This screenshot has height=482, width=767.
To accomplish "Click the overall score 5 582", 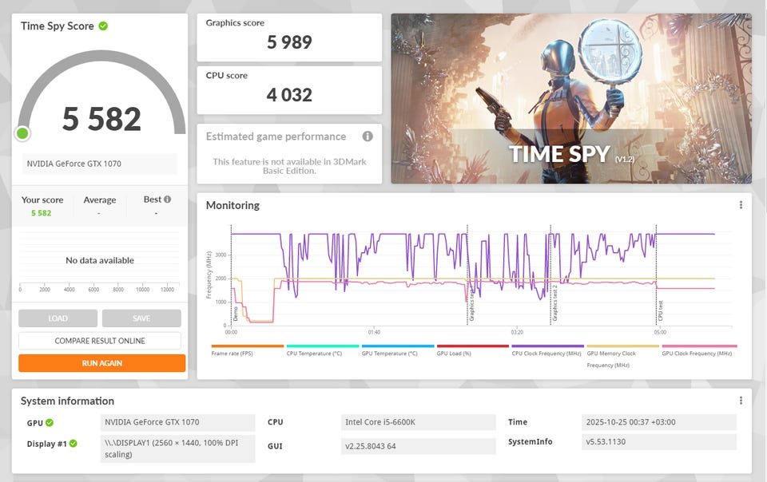I will pyautogui.click(x=101, y=119).
